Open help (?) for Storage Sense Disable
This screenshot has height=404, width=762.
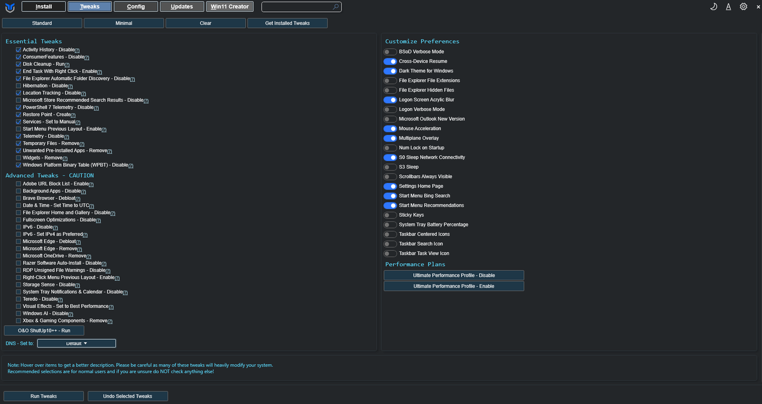pyautogui.click(x=78, y=285)
